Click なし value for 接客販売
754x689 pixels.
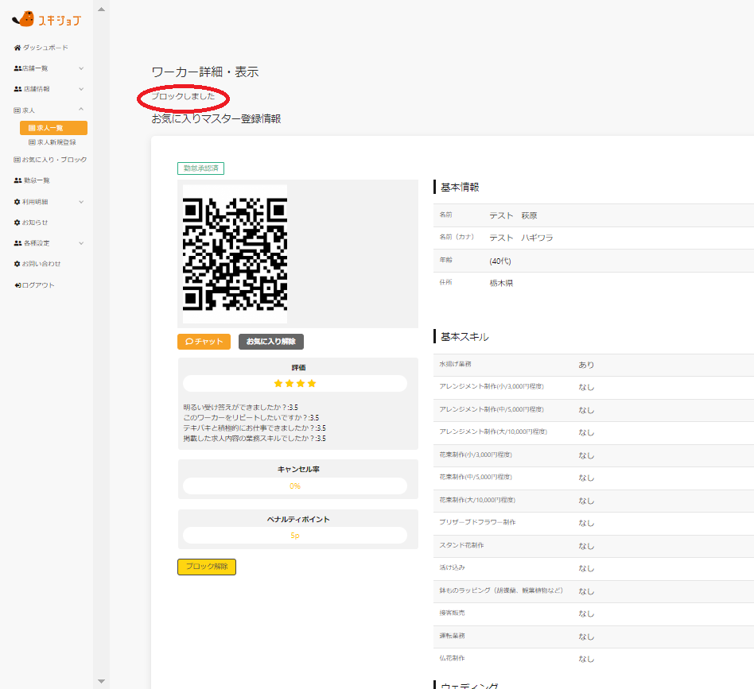pyautogui.click(x=586, y=614)
